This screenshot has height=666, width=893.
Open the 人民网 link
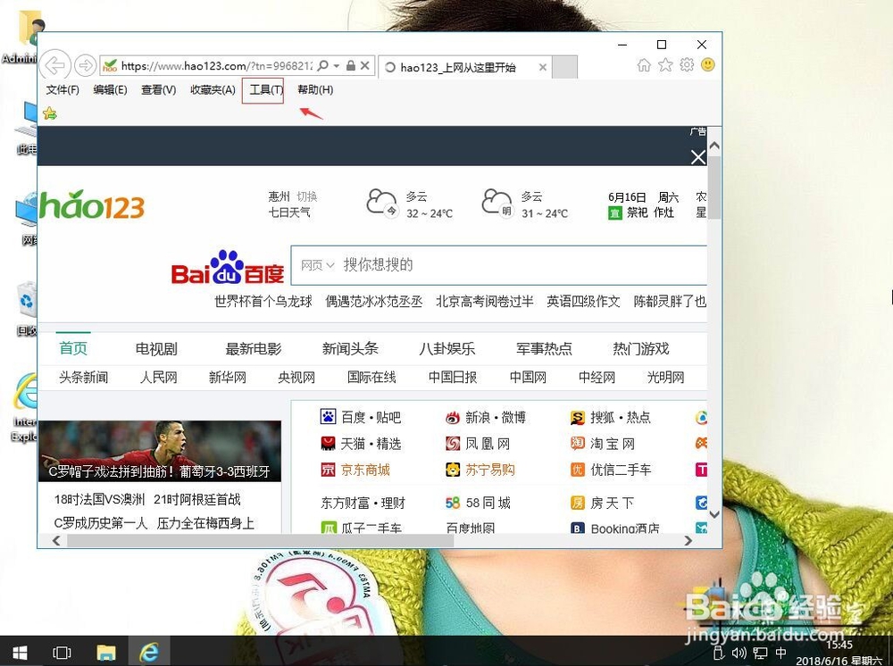point(158,377)
